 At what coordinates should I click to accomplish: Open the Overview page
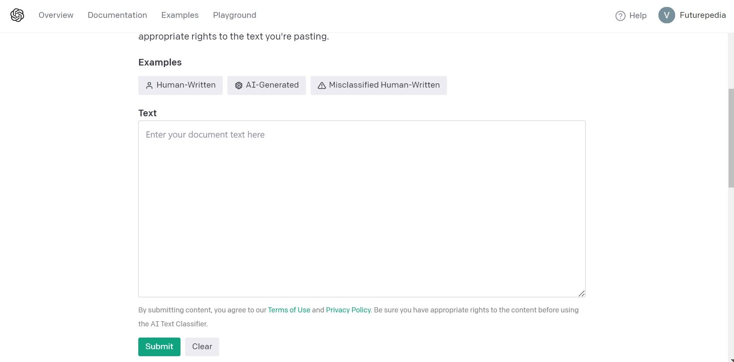tap(56, 15)
